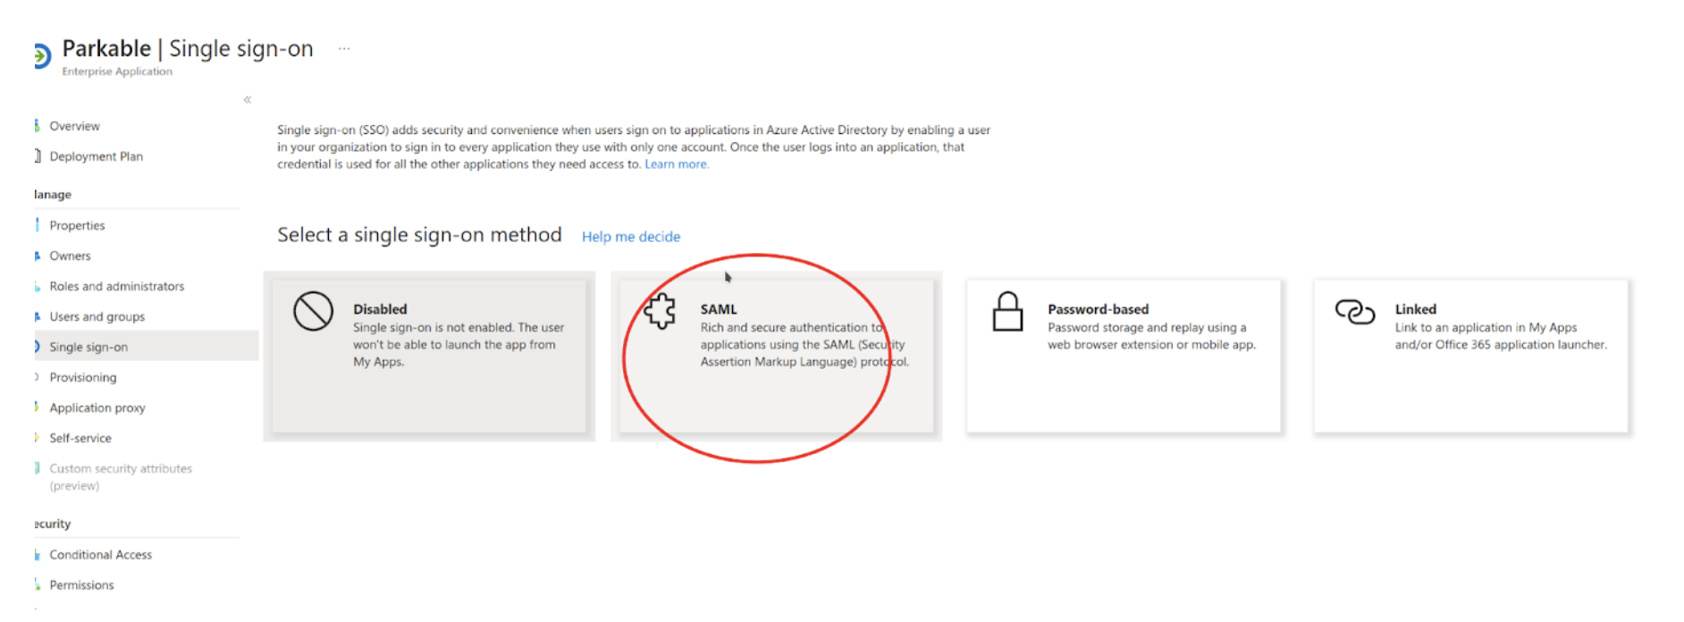
Task: Open Deployment Plan in sidebar
Action: point(96,156)
